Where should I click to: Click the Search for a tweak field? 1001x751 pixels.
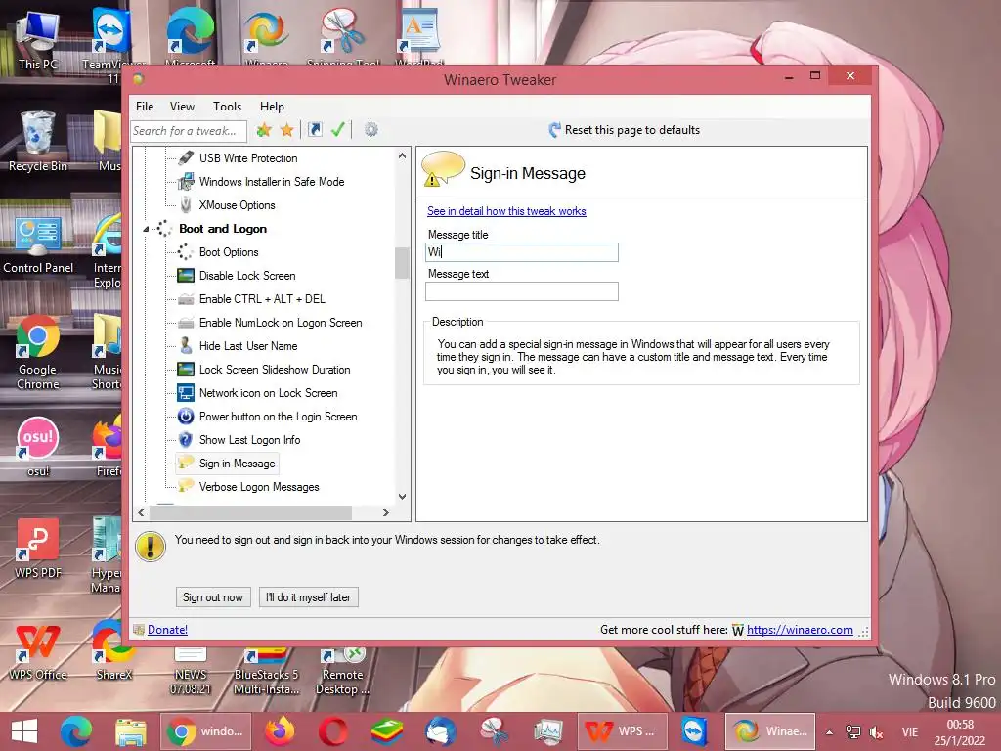click(x=189, y=131)
